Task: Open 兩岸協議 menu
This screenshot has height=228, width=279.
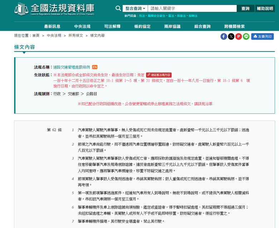Action: pyautogui.click(x=172, y=26)
